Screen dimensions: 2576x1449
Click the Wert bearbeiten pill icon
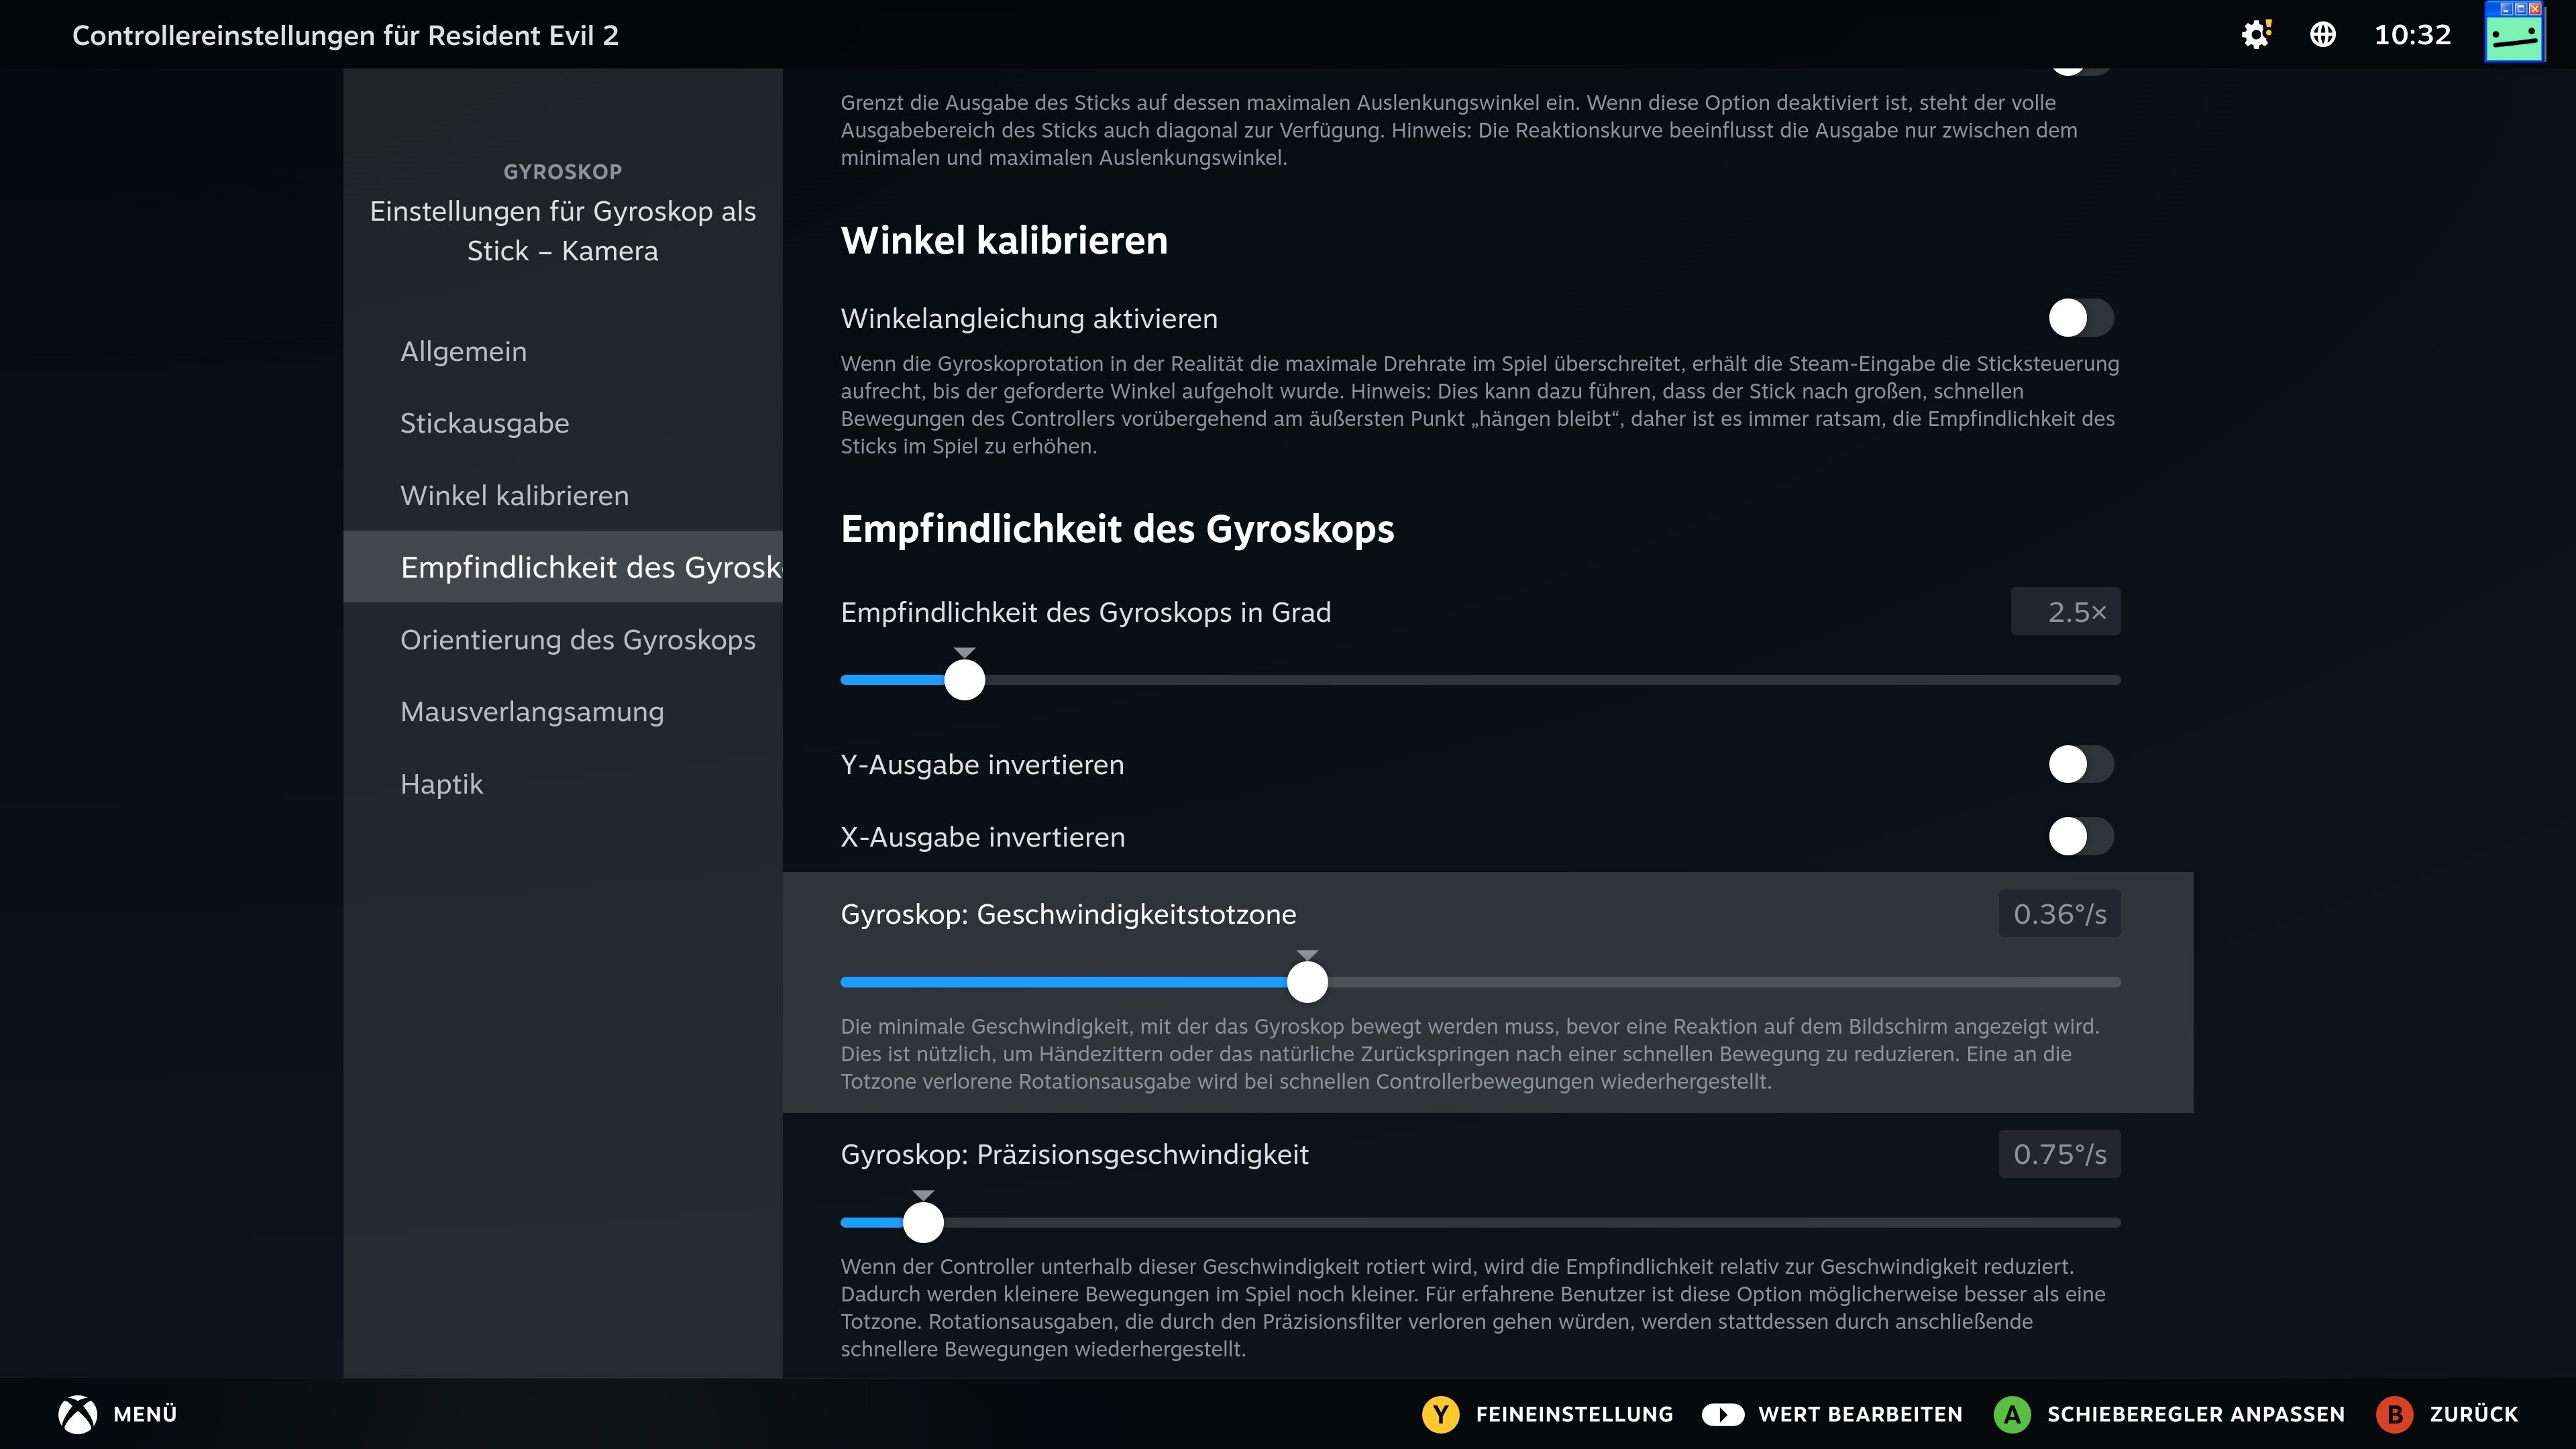point(1722,1414)
